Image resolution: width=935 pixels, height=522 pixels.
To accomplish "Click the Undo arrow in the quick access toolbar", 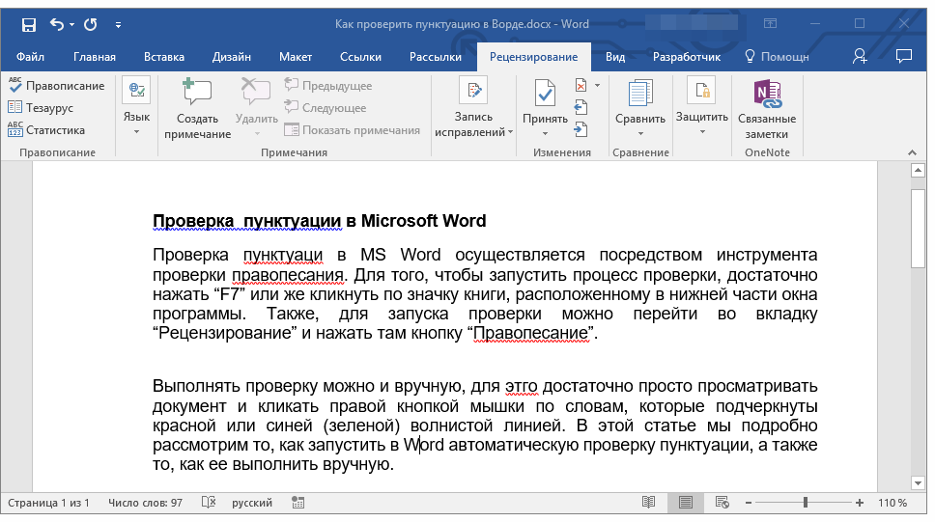I will click(57, 24).
